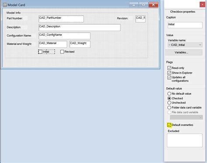Click the Model Card title bar text
This screenshot has width=207, height=163.
pyautogui.click(x=16, y=5)
